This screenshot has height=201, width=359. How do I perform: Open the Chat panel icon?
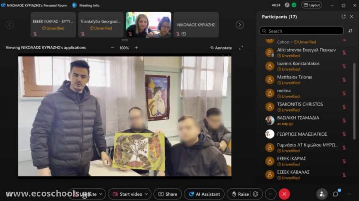[x=336, y=194]
